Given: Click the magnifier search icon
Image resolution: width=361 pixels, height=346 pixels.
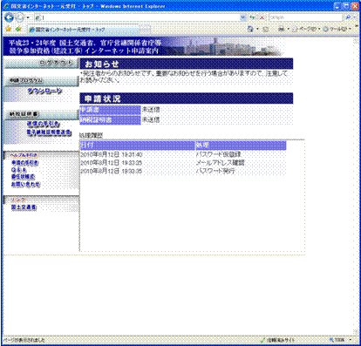Looking at the screenshot, I should 348,17.
